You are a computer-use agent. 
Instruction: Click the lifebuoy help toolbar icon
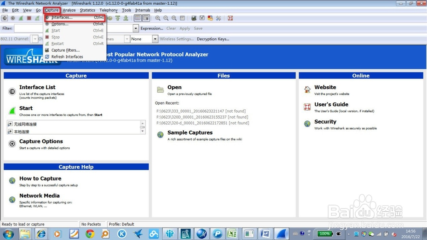[231, 18]
